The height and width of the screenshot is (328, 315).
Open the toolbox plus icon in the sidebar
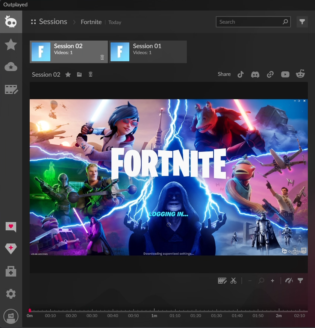tap(11, 271)
